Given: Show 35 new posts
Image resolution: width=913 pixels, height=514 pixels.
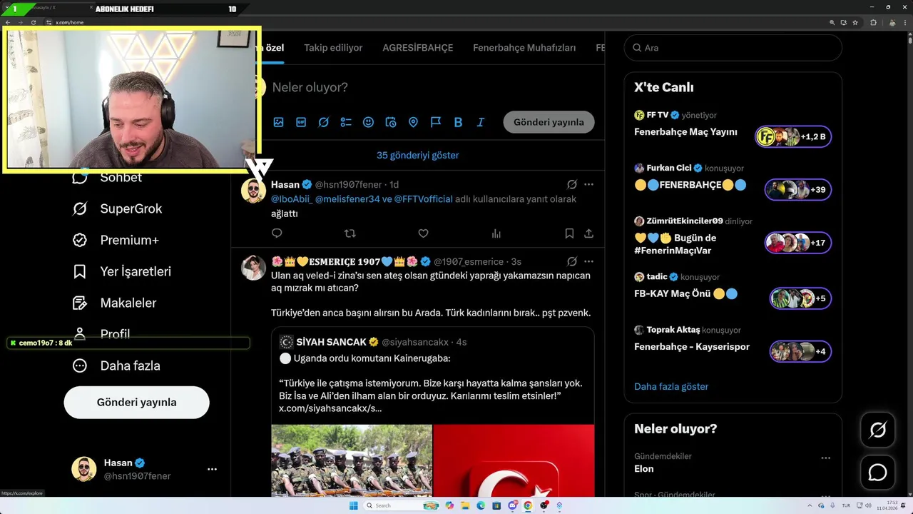Looking at the screenshot, I should pyautogui.click(x=417, y=155).
